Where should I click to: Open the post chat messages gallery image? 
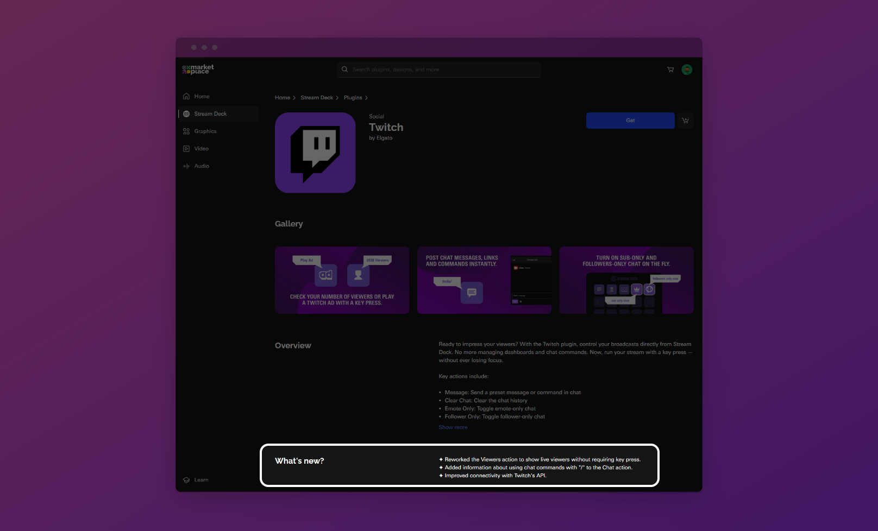coord(484,280)
